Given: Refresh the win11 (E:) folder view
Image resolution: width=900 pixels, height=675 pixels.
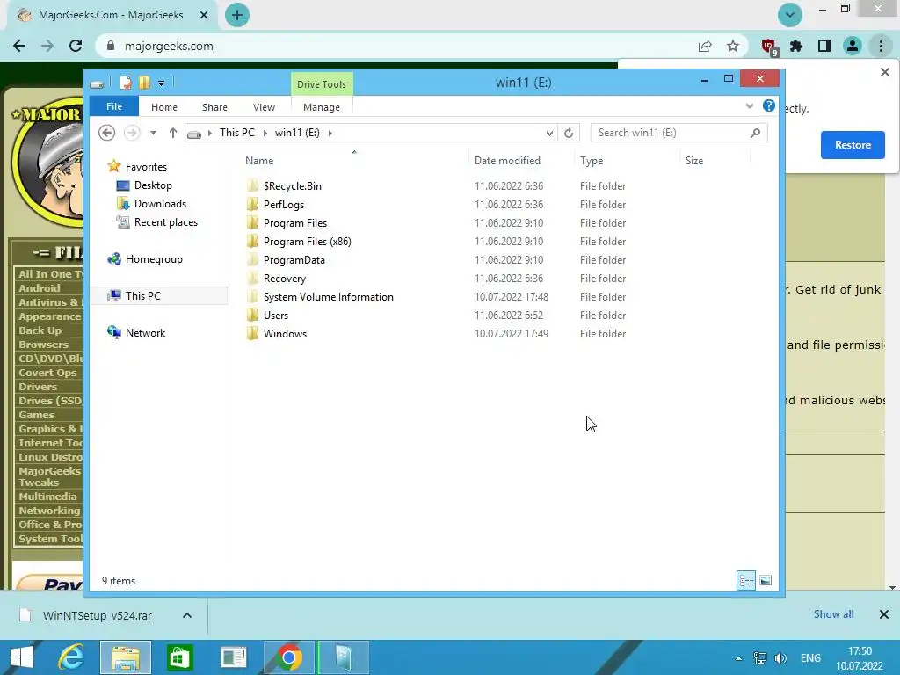Looking at the screenshot, I should coord(569,134).
